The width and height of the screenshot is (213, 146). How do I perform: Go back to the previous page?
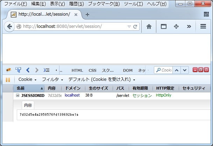coord(9,26)
